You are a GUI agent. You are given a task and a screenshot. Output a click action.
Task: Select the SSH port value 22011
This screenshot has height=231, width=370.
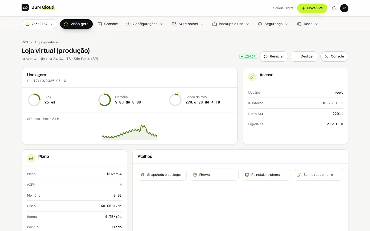click(338, 114)
